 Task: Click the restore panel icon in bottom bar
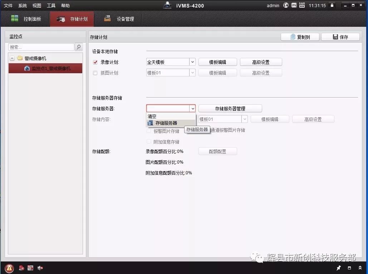pos(349,268)
